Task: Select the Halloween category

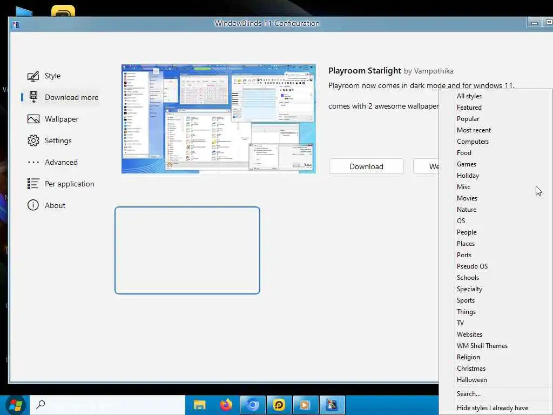Action: 472,380
